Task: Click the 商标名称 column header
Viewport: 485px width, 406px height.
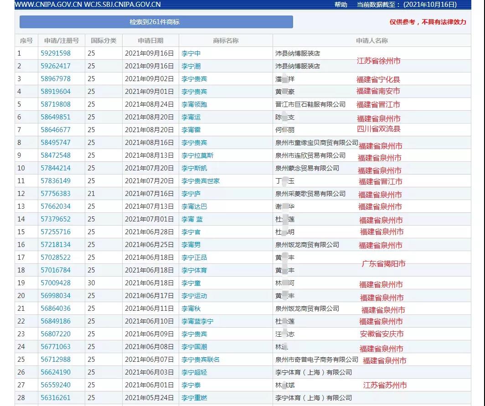Action: click(x=226, y=41)
